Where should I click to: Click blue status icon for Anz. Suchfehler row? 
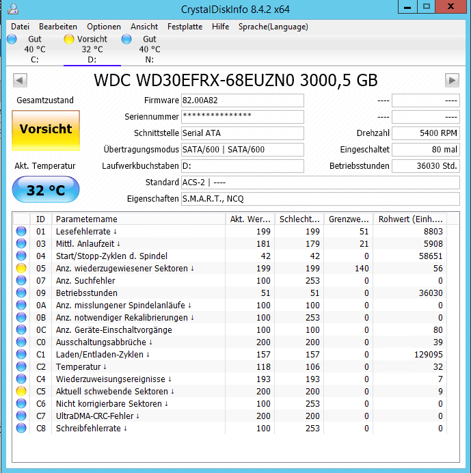pos(21,280)
